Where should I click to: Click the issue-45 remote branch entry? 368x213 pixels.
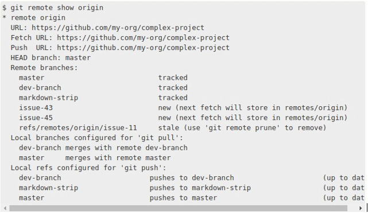pyautogui.click(x=36, y=118)
